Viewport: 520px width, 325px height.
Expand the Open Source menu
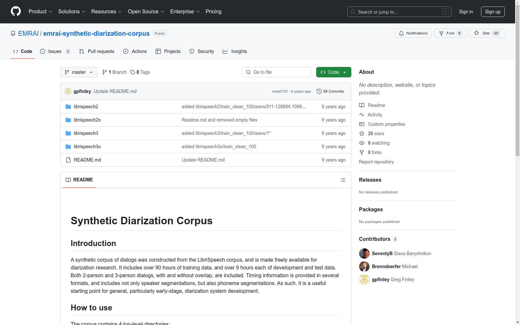pyautogui.click(x=146, y=12)
